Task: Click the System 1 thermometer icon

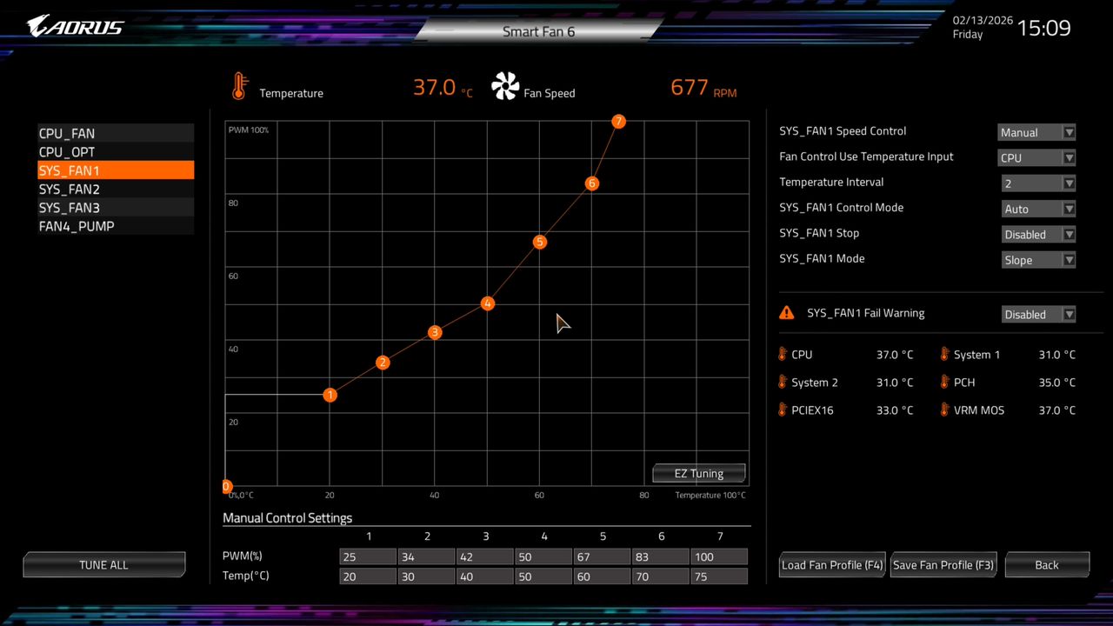Action: click(x=944, y=354)
